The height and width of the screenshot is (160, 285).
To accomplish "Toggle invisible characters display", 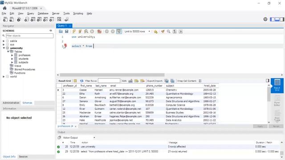I will 175,32.
